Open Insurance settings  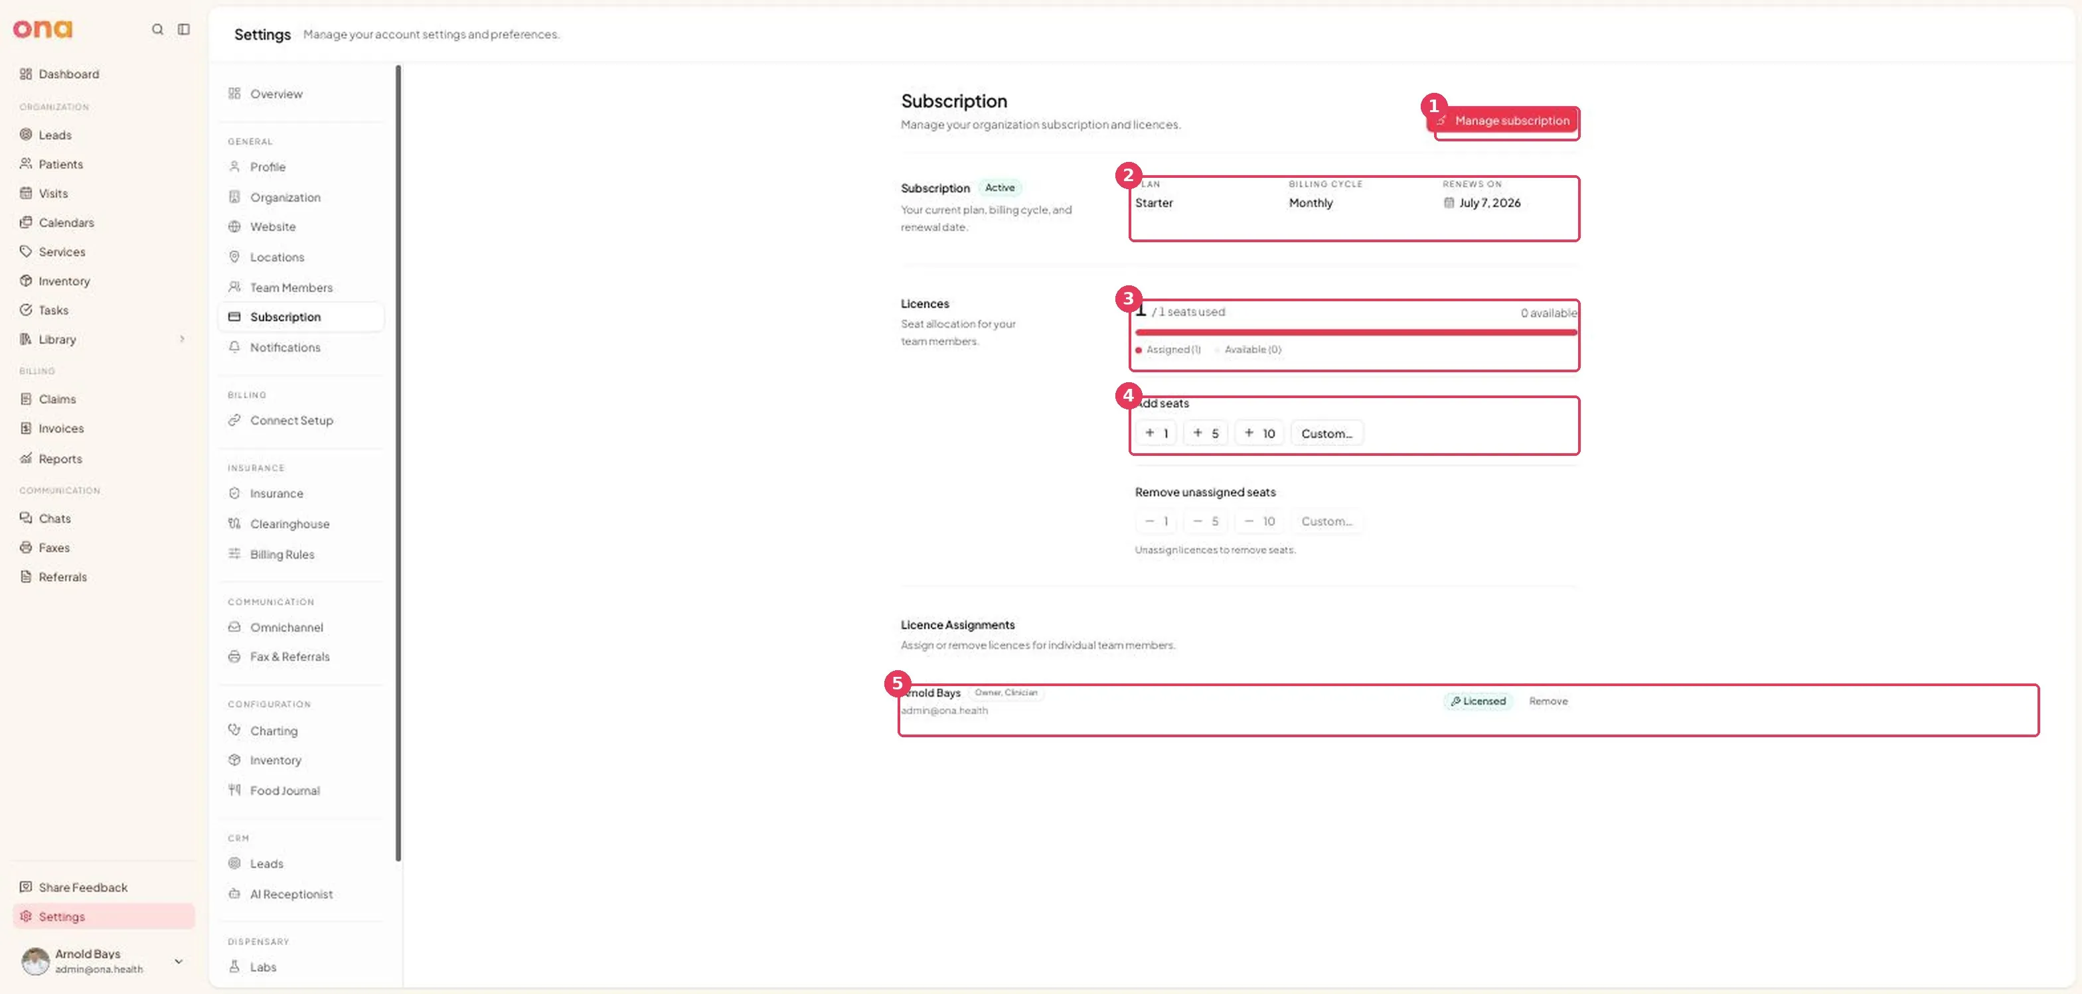301,494
